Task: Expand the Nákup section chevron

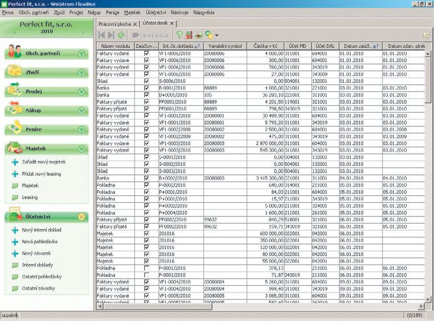Action: (81, 110)
